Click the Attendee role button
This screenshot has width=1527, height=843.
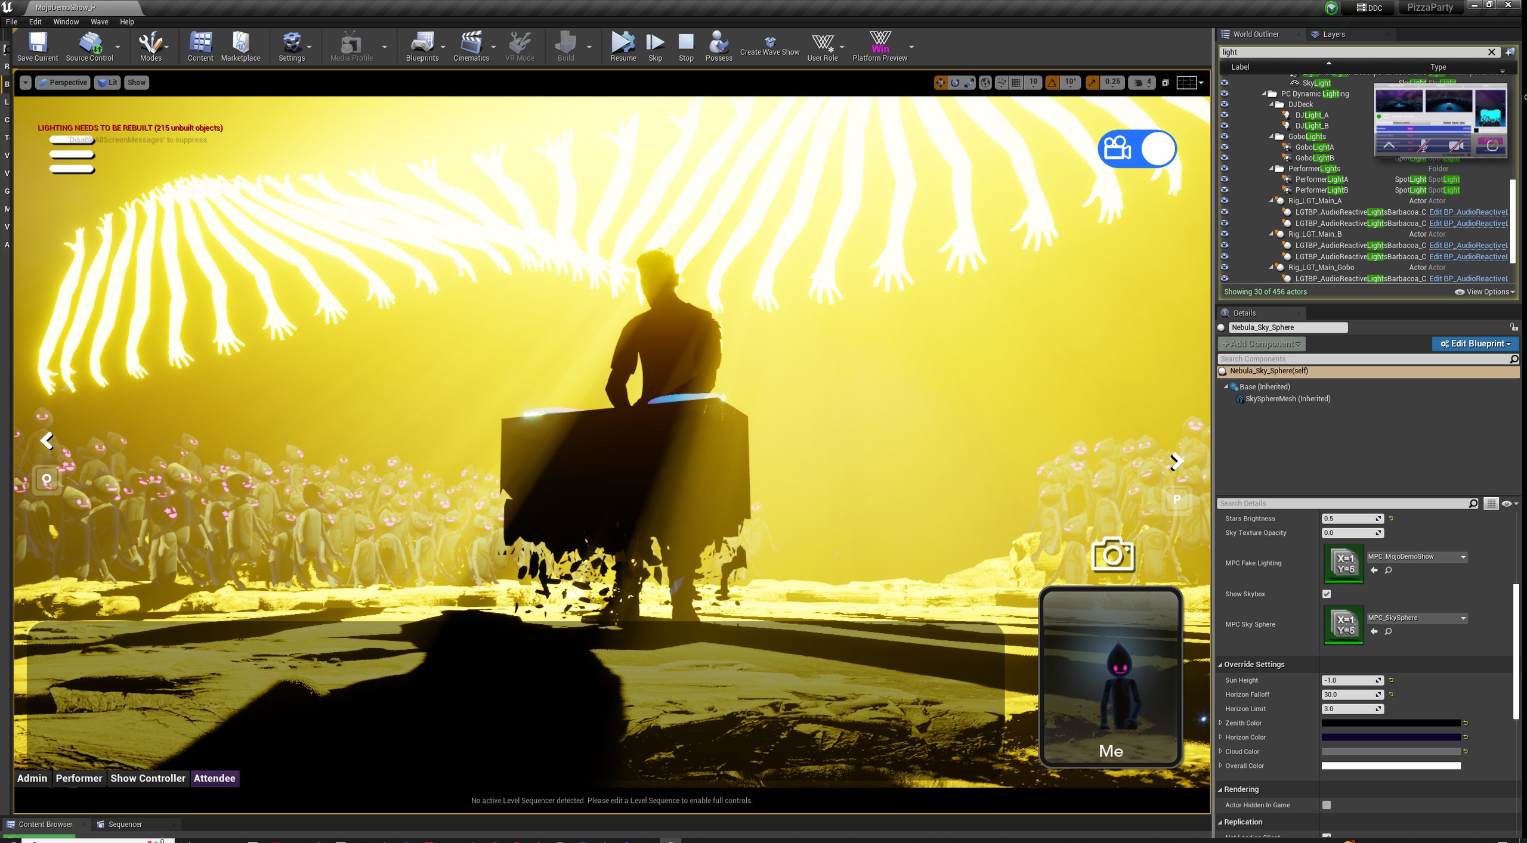pos(215,779)
